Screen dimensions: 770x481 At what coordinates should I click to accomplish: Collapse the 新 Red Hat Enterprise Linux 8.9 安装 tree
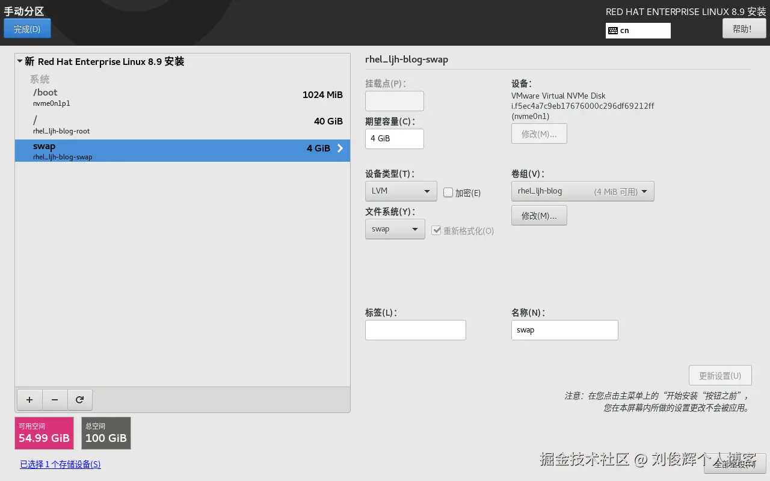[x=20, y=61]
